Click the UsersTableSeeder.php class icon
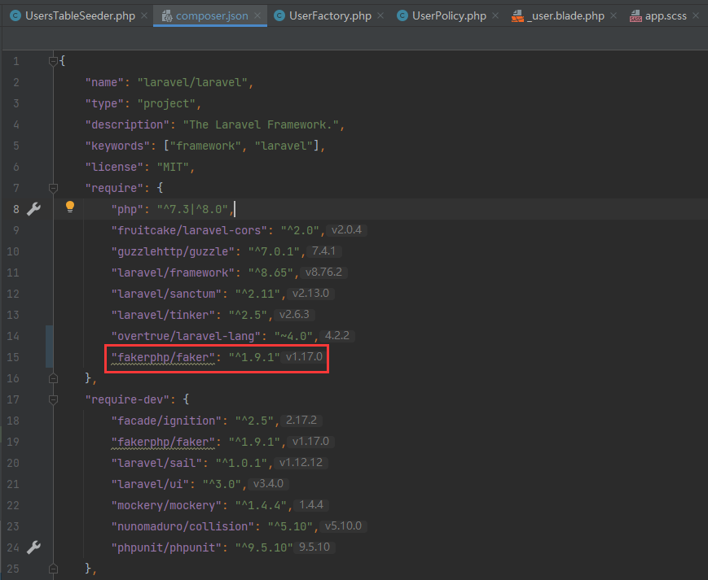Image resolution: width=708 pixels, height=580 pixels. [15, 16]
